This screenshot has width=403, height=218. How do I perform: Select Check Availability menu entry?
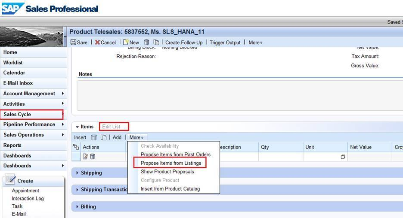coord(160,146)
